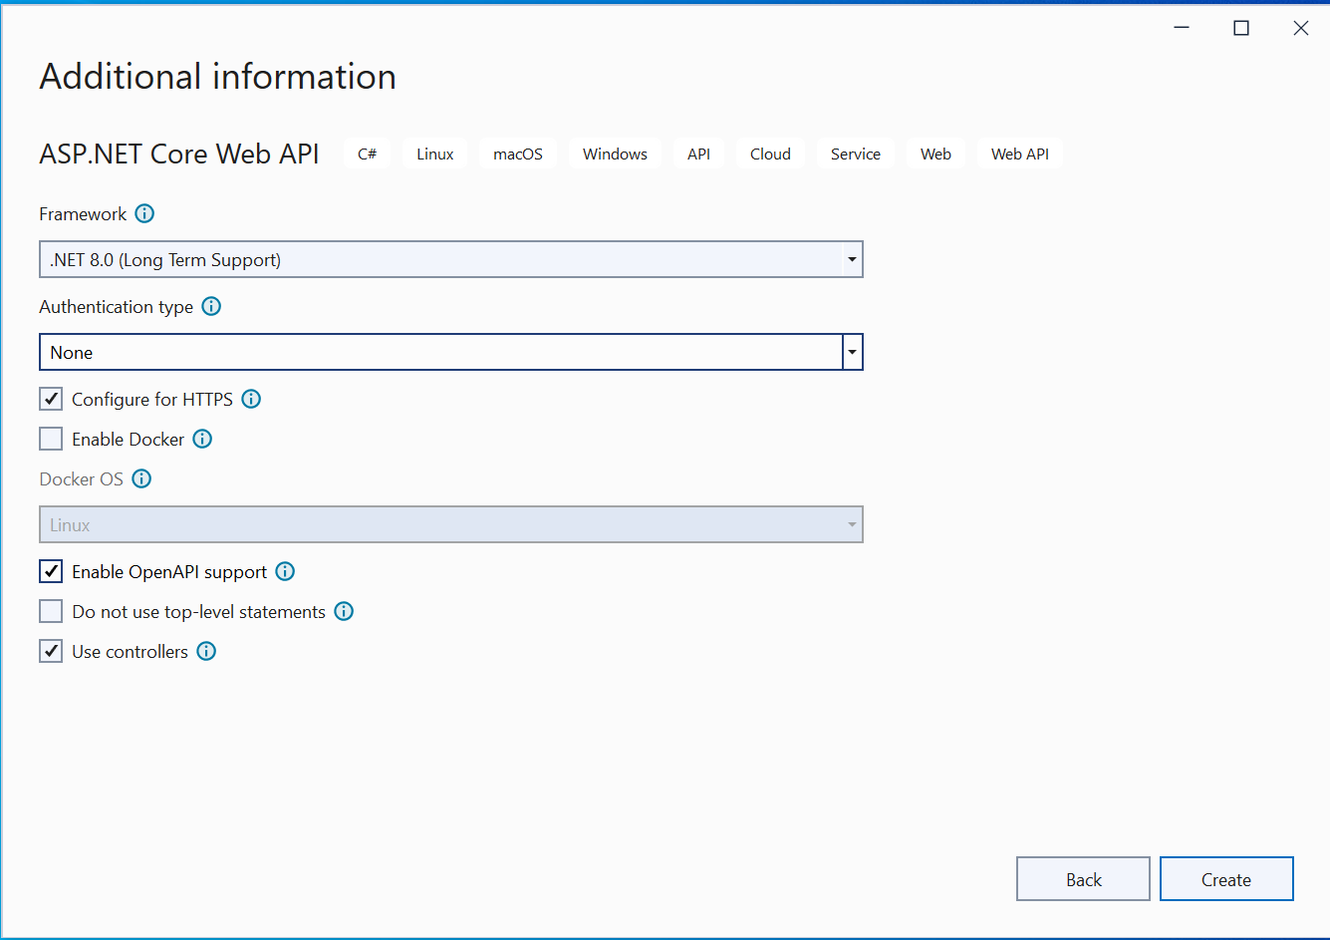Click the info icon for top-level statements option

click(x=344, y=611)
